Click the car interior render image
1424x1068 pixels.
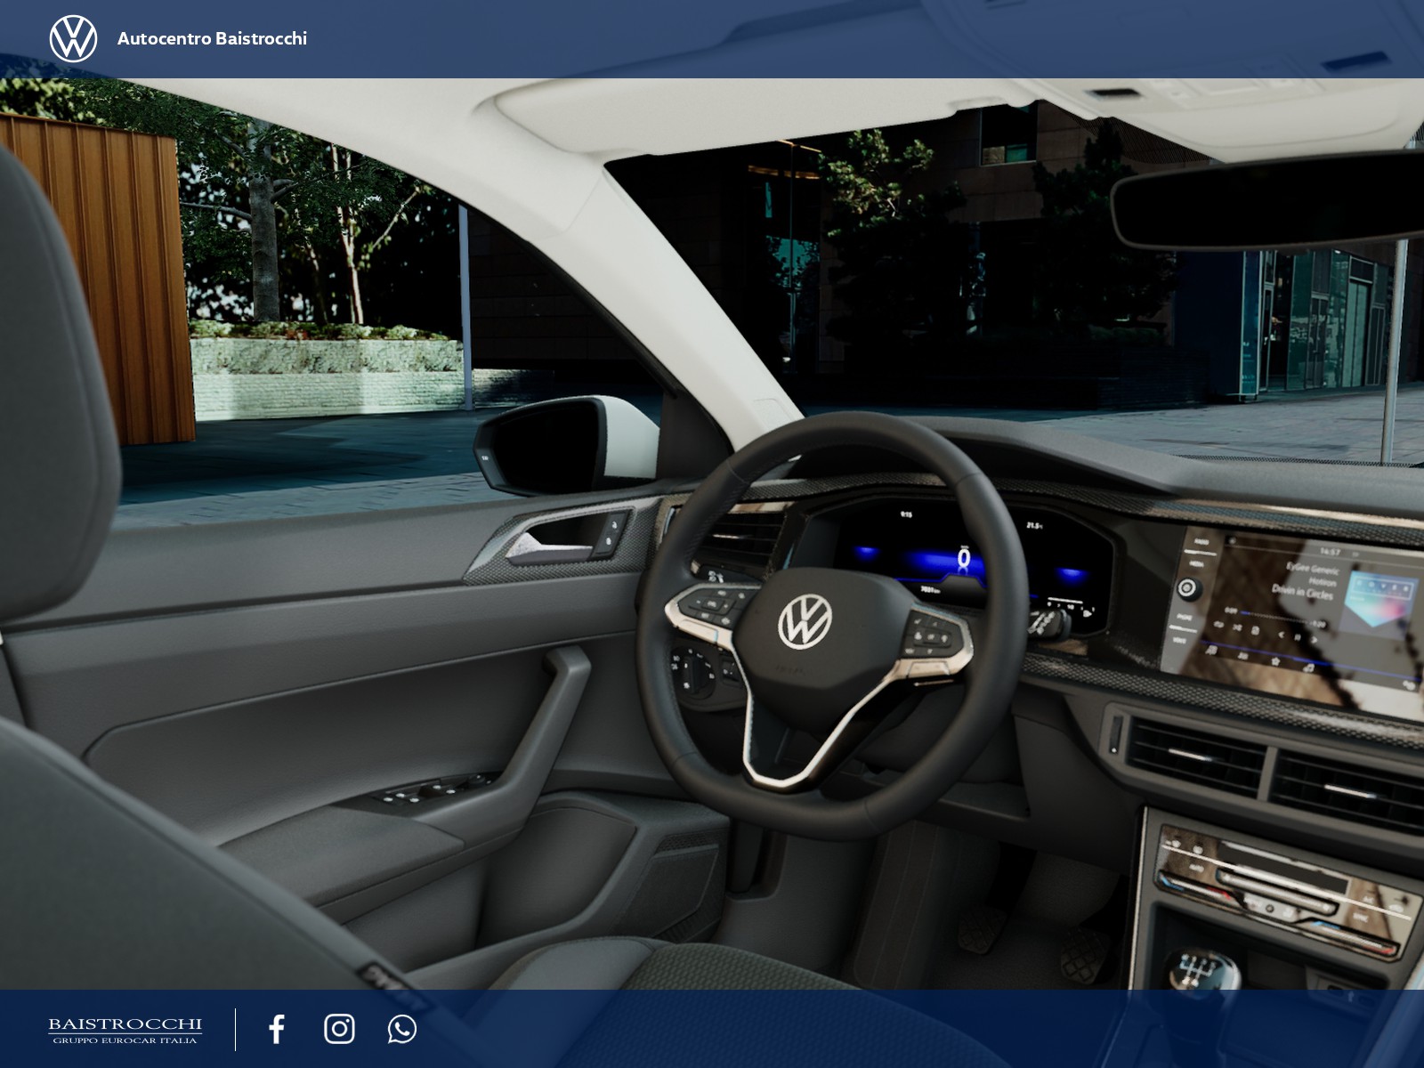pos(712,534)
